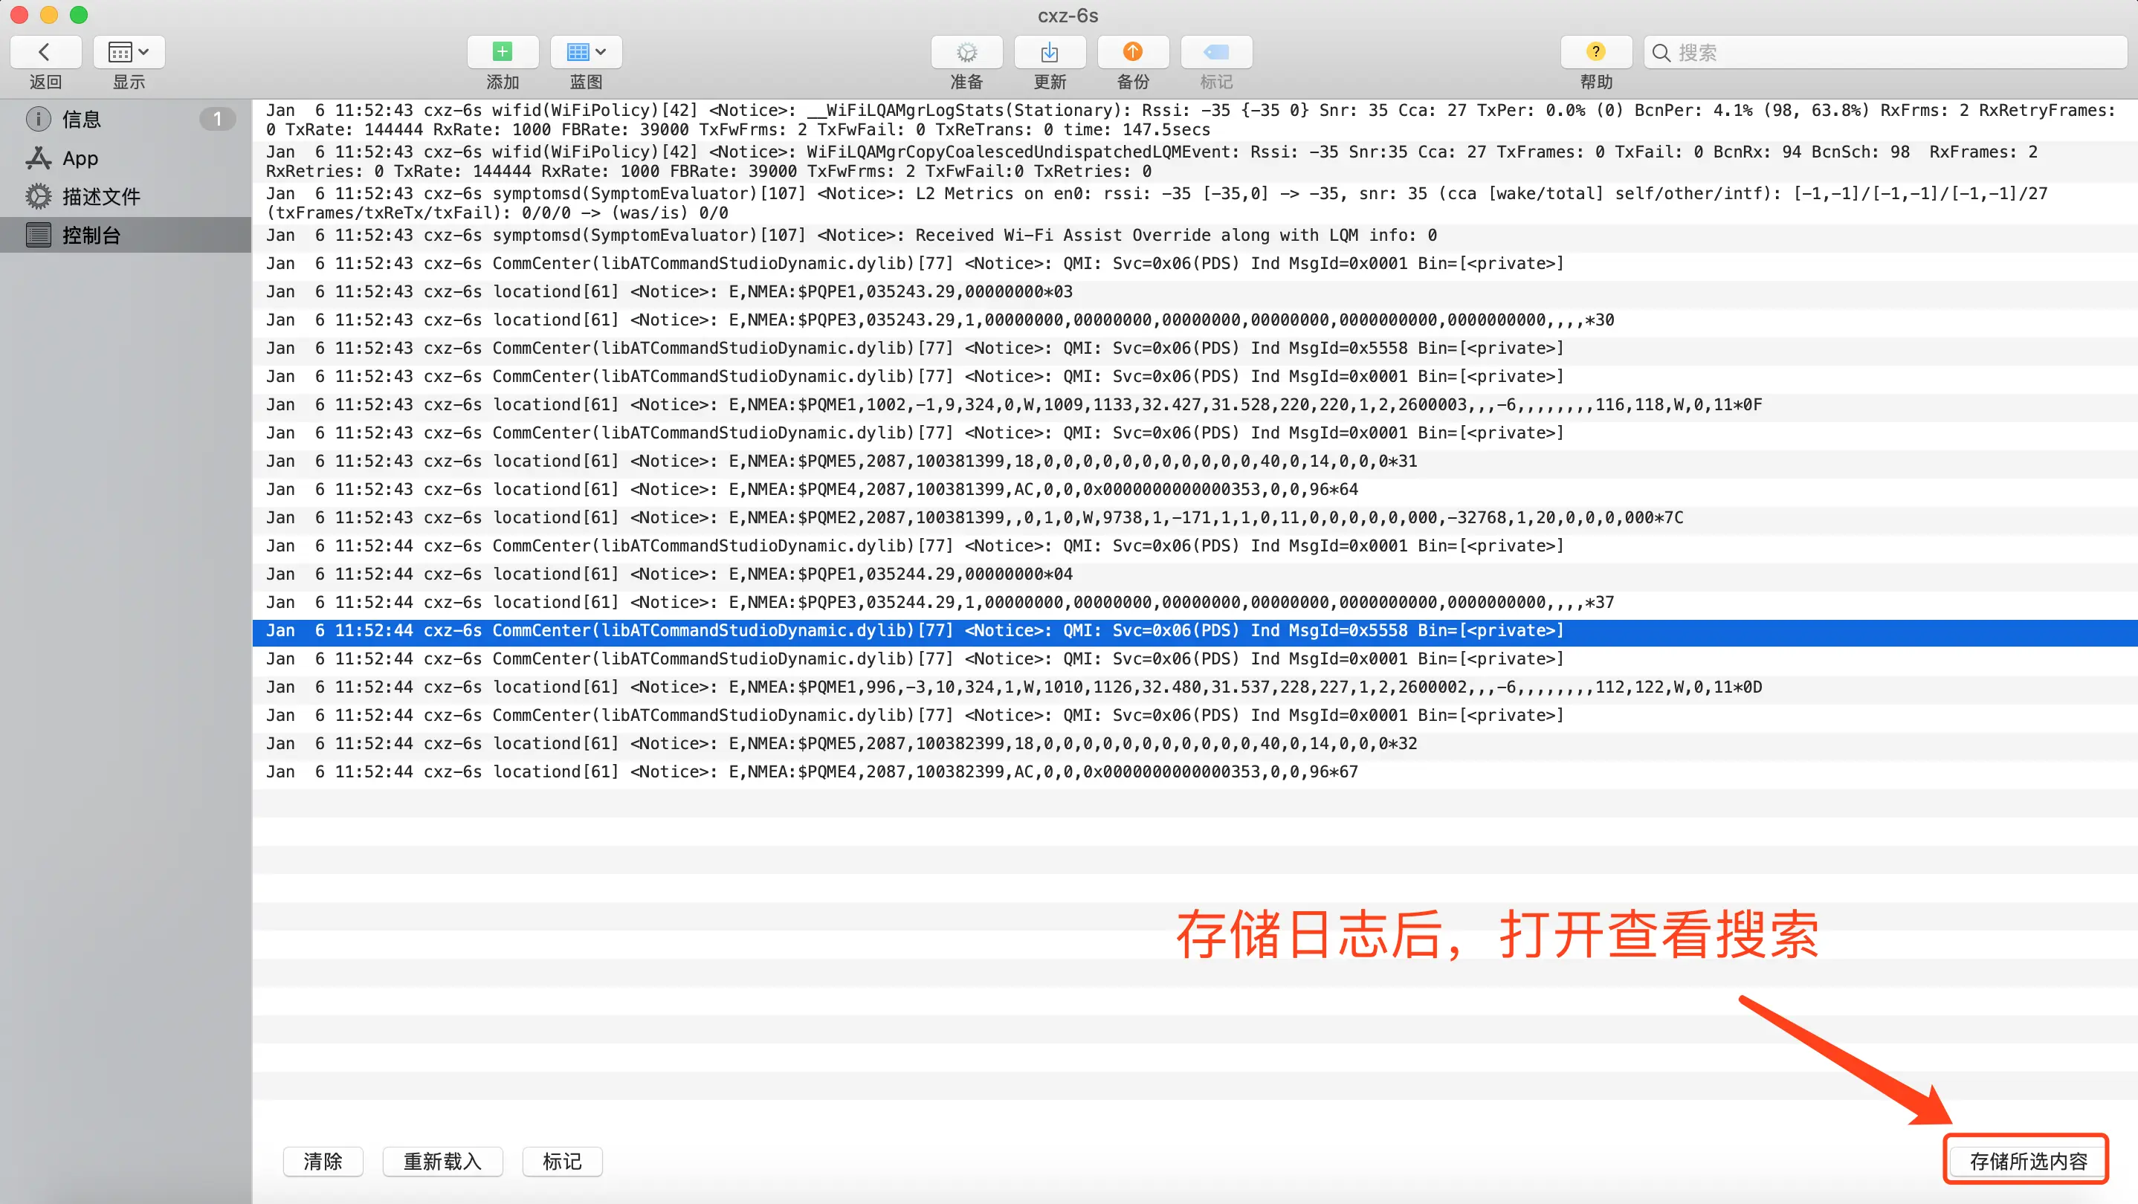2138x1204 pixels.
Task: Click the back arrow (返回) button
Action: (x=45, y=52)
